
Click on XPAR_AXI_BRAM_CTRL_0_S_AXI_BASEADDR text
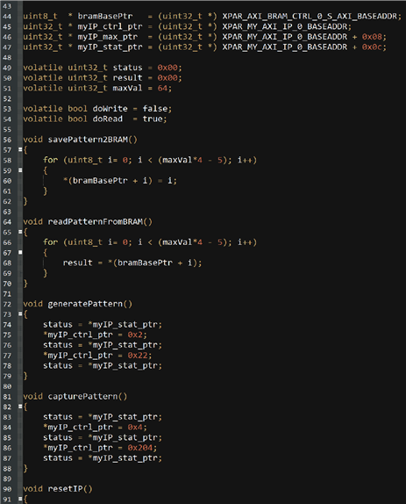coord(310,16)
